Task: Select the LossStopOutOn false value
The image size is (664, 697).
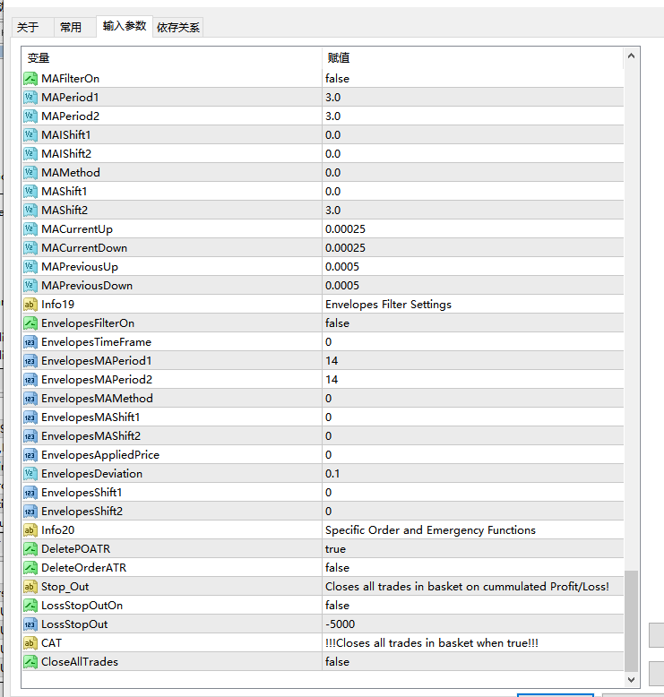Action: [x=337, y=606]
